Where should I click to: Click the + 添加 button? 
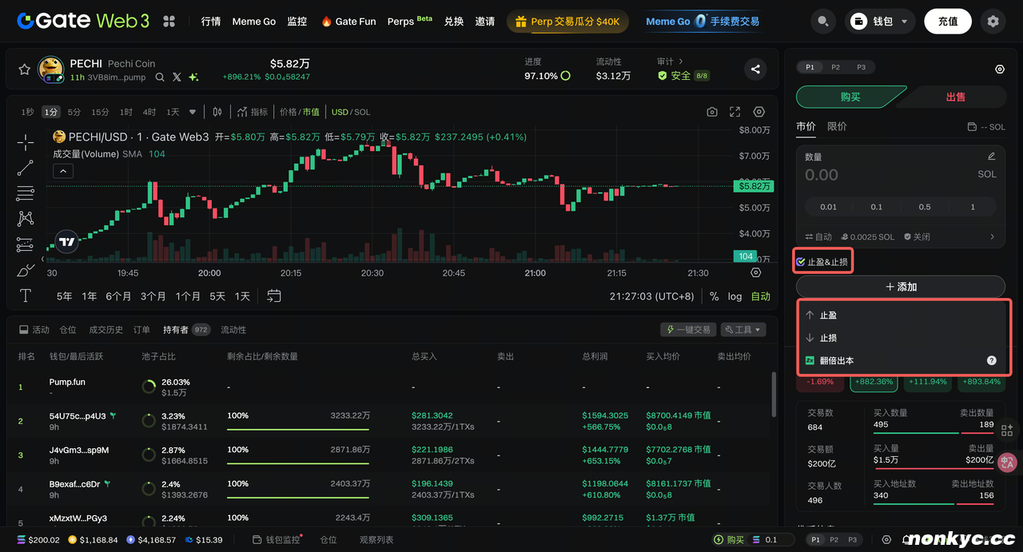(901, 287)
